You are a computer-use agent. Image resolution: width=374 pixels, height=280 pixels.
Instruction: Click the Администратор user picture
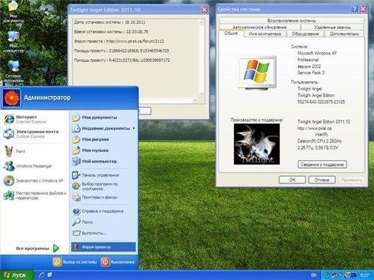(12, 98)
